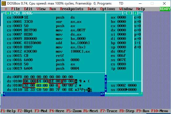Open the File menu
This screenshot has width=171, height=114.
point(15,9)
